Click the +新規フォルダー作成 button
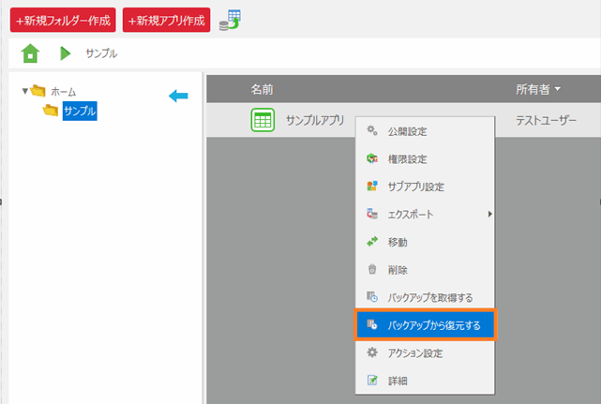The width and height of the screenshot is (601, 404). (63, 20)
